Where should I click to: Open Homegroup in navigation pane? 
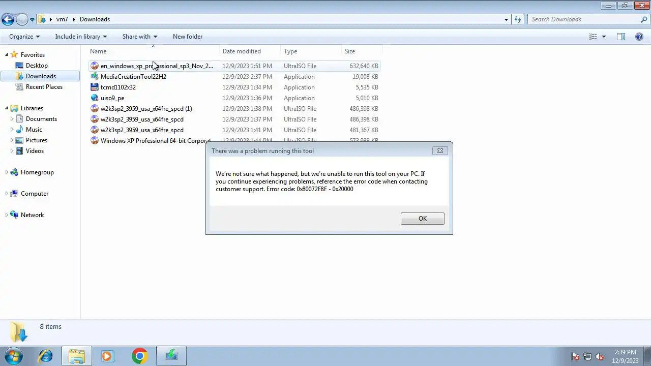[x=37, y=172]
